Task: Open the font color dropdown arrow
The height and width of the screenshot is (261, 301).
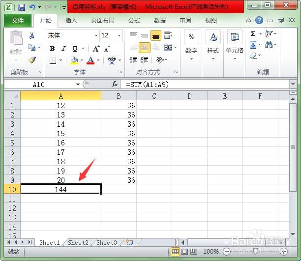Action: 98,60
